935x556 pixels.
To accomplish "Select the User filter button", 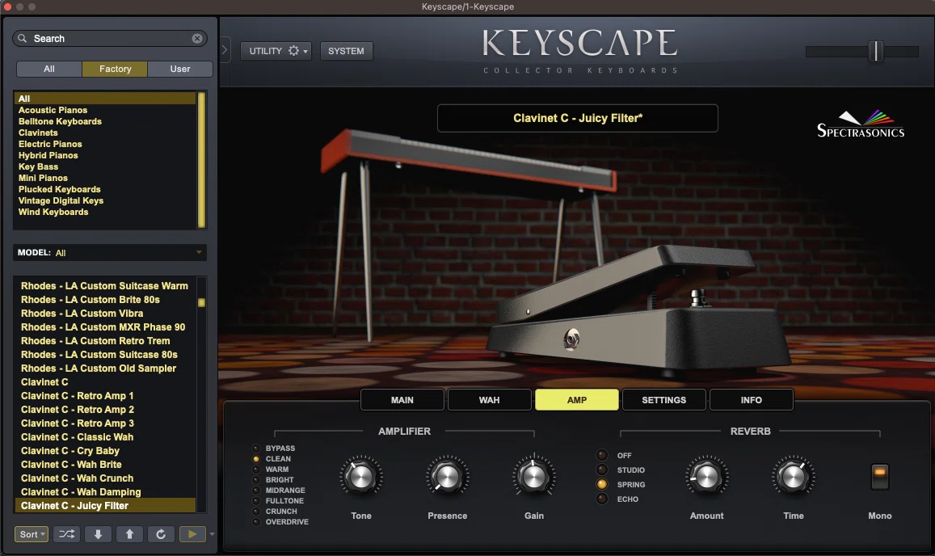I will 180,69.
